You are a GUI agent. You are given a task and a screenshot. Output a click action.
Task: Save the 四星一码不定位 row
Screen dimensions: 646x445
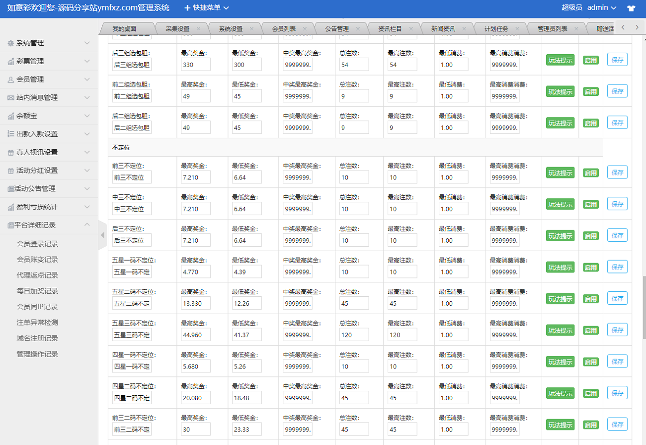617,361
